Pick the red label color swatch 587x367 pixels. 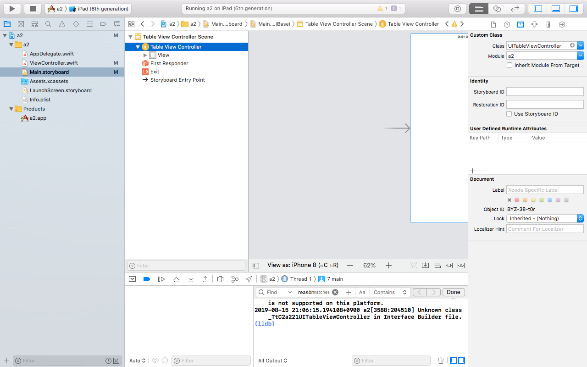pos(517,200)
